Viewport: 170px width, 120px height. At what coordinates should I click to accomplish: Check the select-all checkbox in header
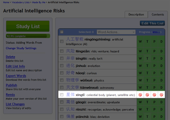62,32
